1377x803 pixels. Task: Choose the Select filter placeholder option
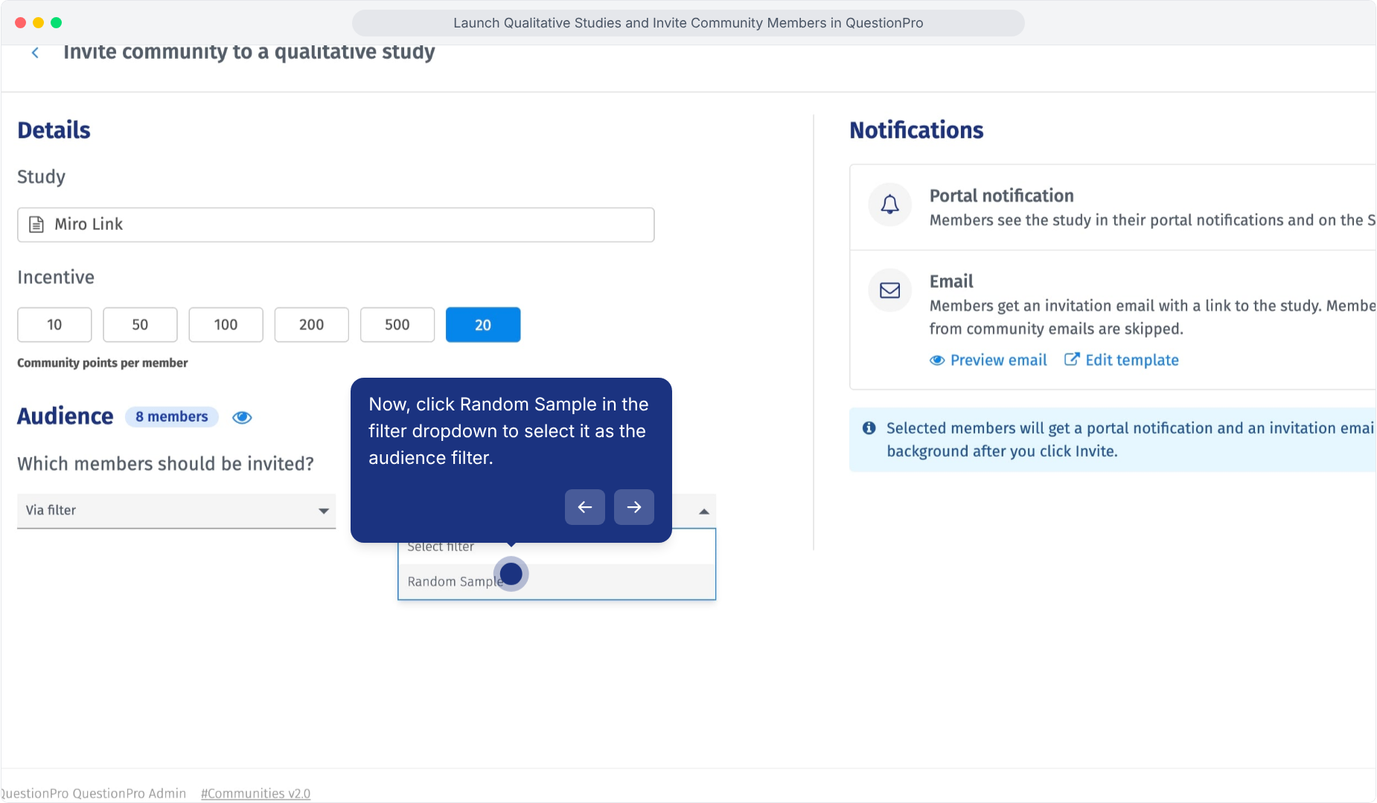[x=557, y=546]
